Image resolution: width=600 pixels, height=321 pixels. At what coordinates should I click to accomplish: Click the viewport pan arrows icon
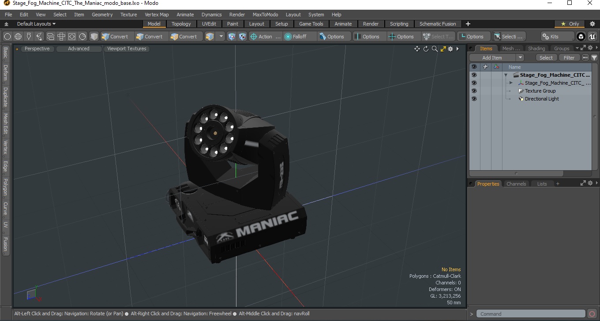click(417, 49)
